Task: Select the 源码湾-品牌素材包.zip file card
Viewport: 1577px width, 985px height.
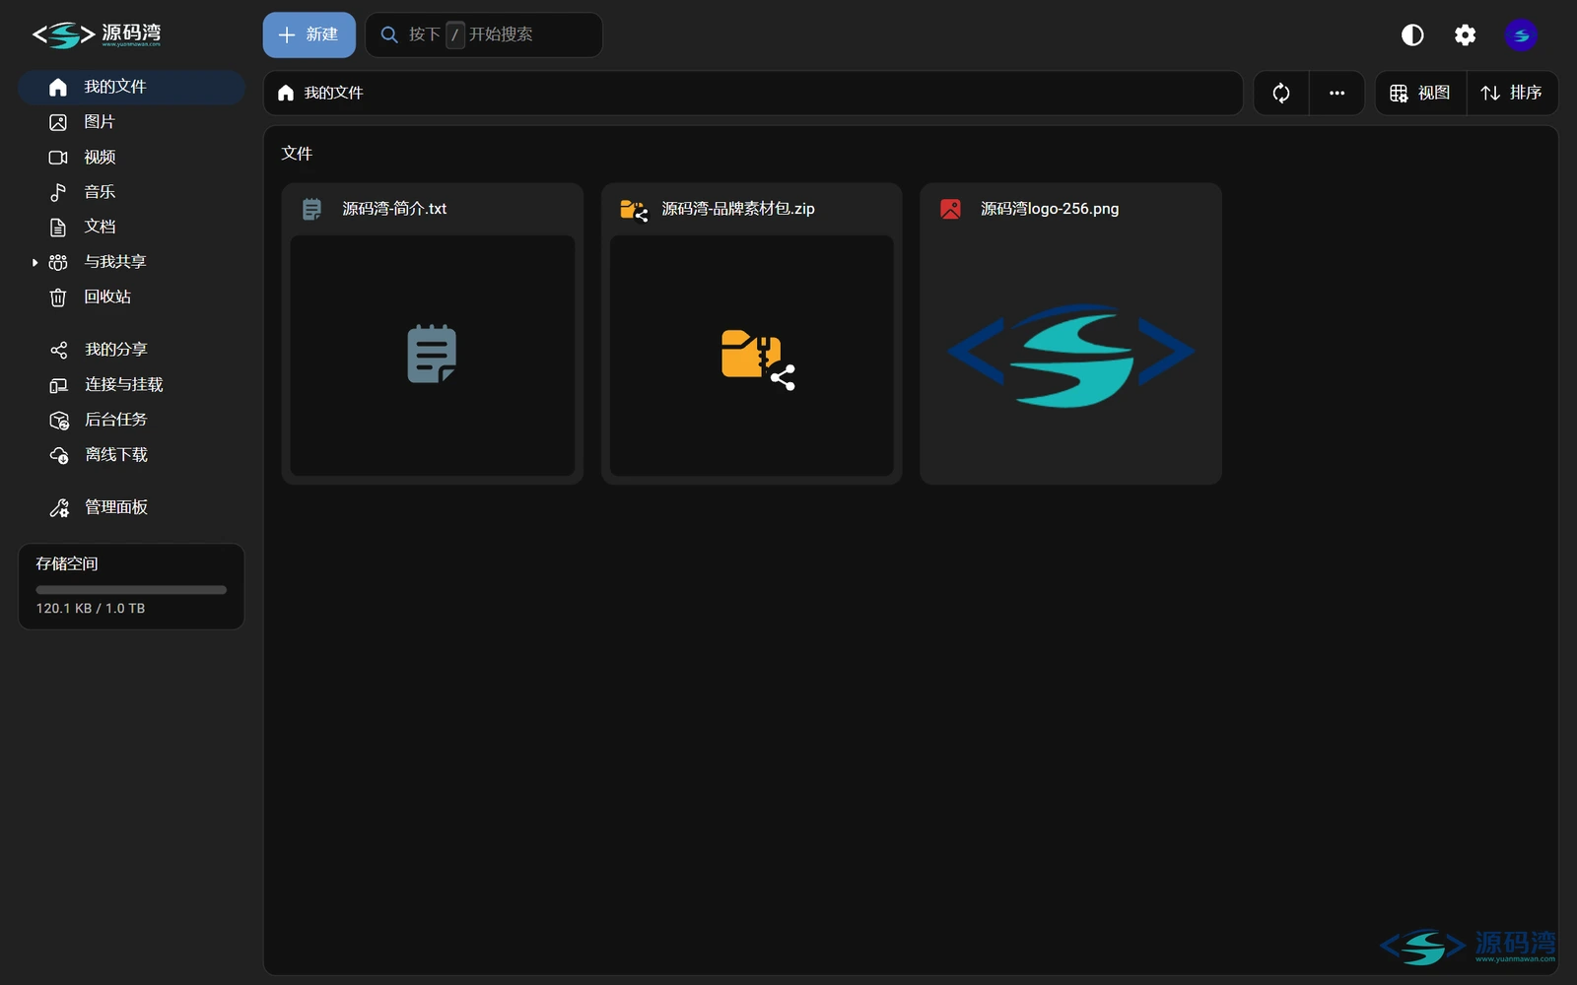Action: pyautogui.click(x=752, y=334)
